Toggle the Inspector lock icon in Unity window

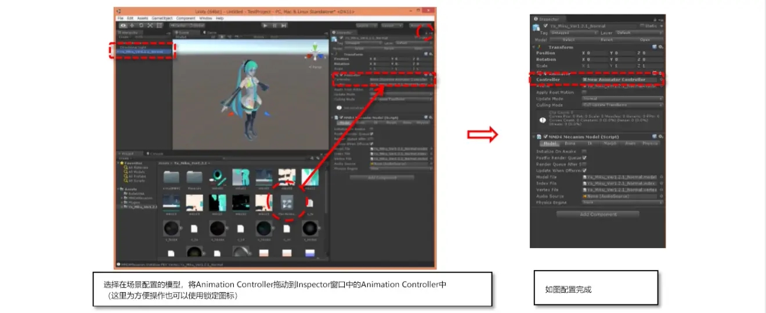pos(428,34)
